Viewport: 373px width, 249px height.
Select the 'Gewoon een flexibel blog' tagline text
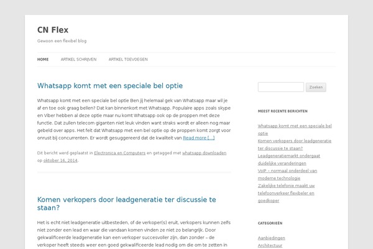coord(62,40)
